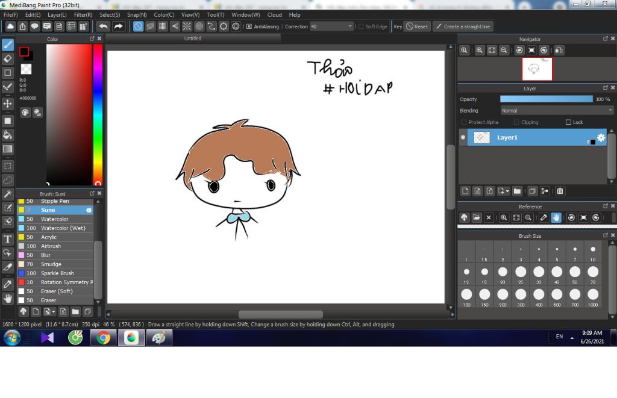Choose the Text tool
This screenshot has height=398, width=617.
[x=7, y=239]
